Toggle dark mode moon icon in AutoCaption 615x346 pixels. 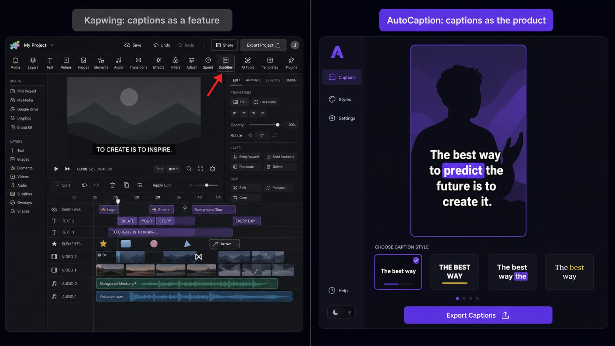[335, 312]
